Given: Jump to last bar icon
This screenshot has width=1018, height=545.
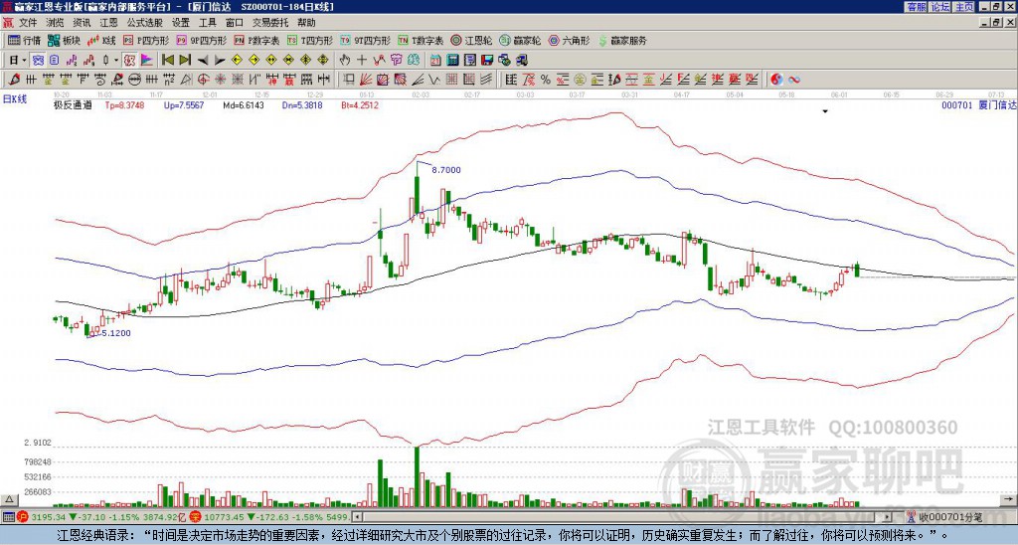Looking at the screenshot, I should click(185, 61).
